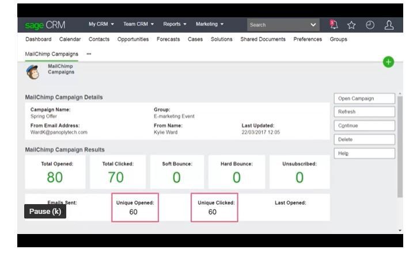The height and width of the screenshot is (253, 413).
Task: Click the email WardK@panoplytech.com
Action: coord(59,132)
